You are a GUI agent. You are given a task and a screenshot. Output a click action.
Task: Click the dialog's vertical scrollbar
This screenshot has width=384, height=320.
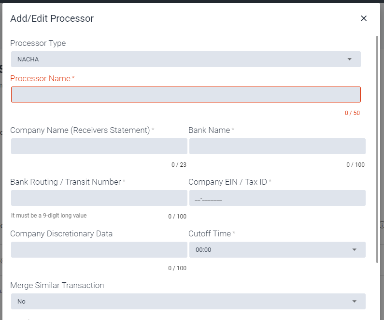[377, 149]
